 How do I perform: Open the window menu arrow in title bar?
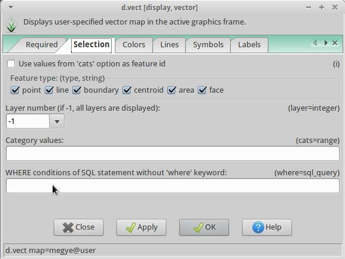tap(11, 8)
